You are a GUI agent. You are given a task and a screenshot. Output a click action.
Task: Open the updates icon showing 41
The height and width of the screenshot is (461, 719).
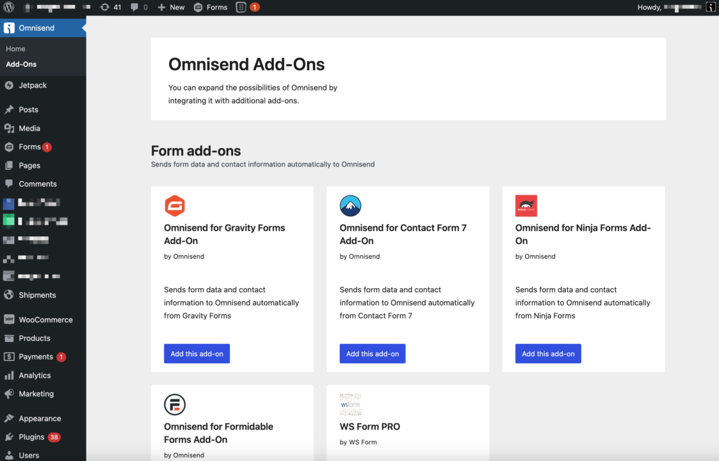pyautogui.click(x=111, y=7)
